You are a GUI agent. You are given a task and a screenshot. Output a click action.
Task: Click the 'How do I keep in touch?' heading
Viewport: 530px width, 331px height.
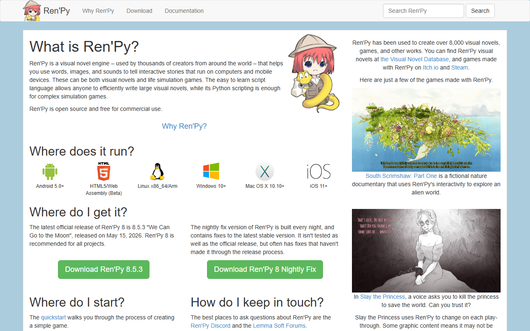[x=257, y=302]
